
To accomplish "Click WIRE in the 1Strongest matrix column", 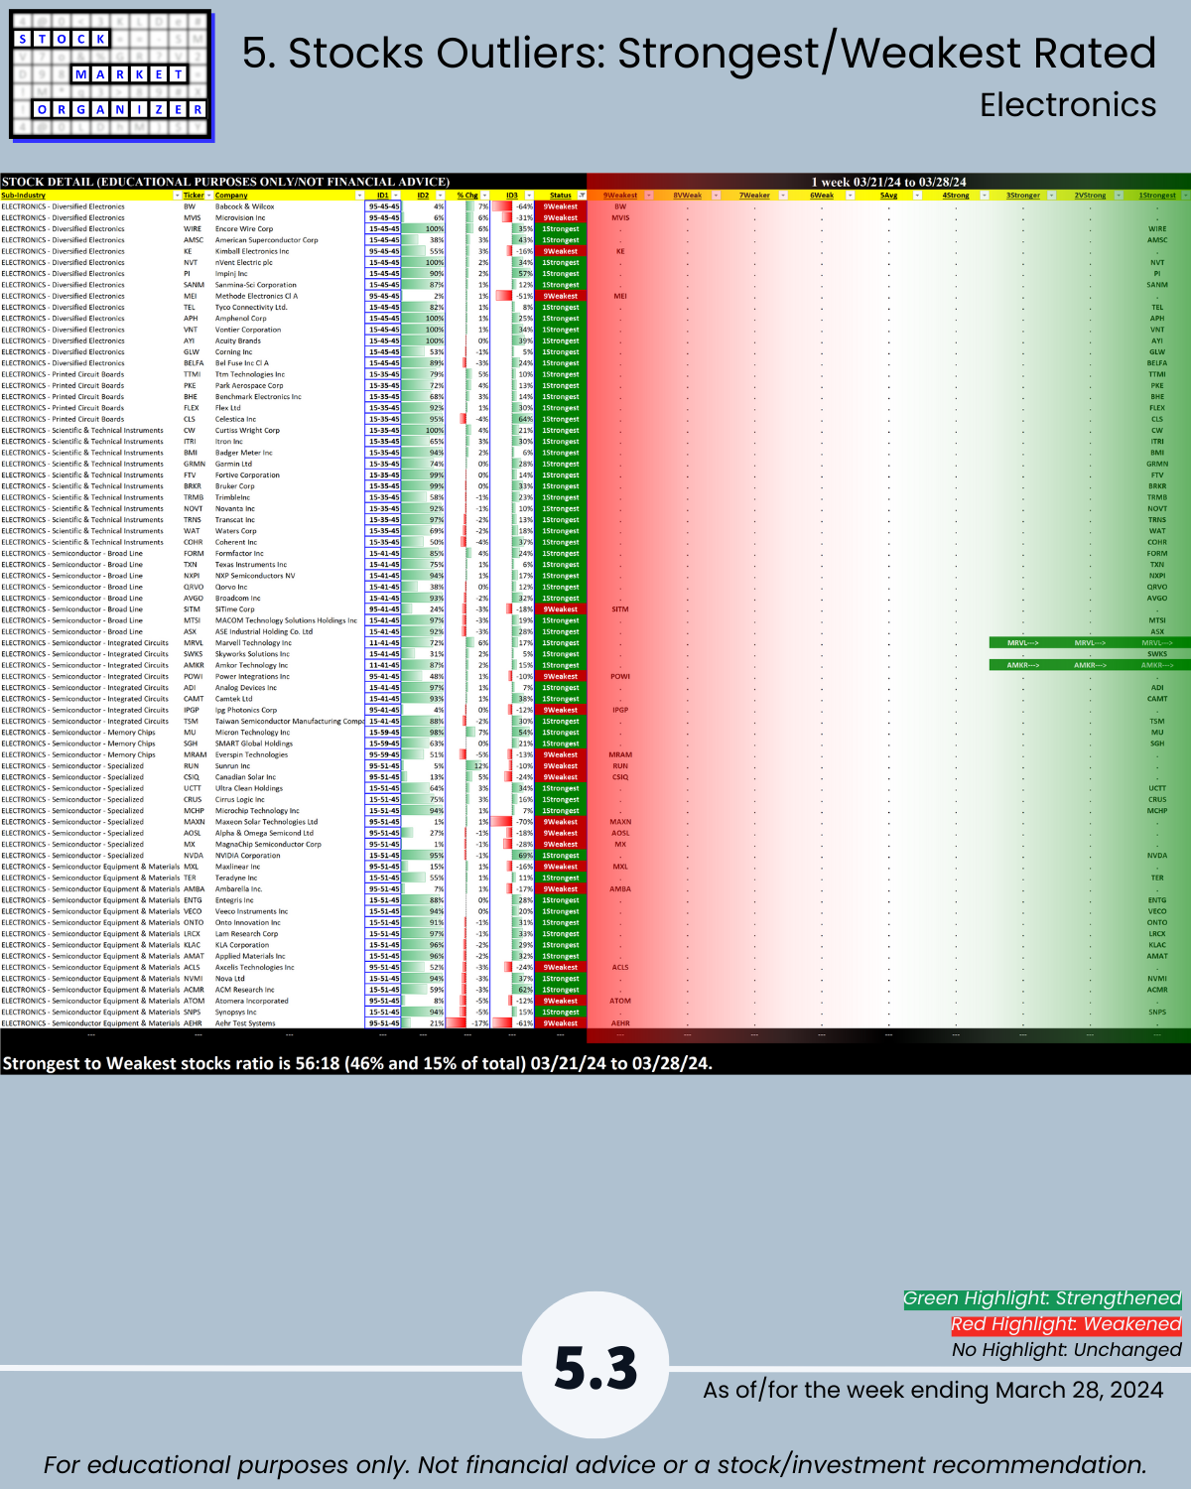I will [1157, 229].
